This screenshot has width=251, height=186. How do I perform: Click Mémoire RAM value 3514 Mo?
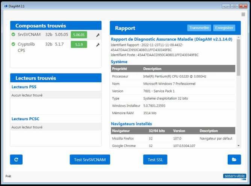150,113
